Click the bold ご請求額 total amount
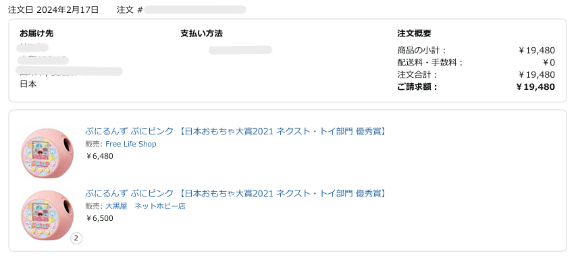Image resolution: width=576 pixels, height=258 pixels. (x=535, y=86)
